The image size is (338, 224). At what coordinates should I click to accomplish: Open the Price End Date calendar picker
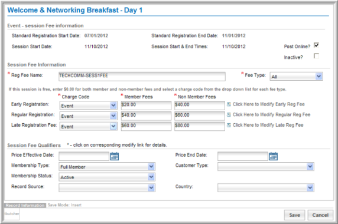coord(273,156)
